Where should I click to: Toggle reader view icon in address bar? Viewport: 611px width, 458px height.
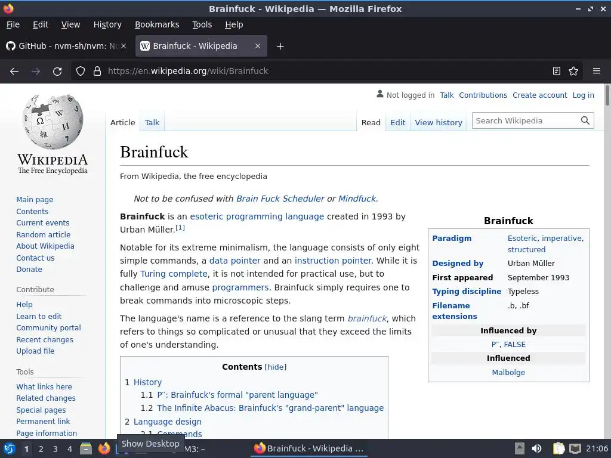coord(557,72)
